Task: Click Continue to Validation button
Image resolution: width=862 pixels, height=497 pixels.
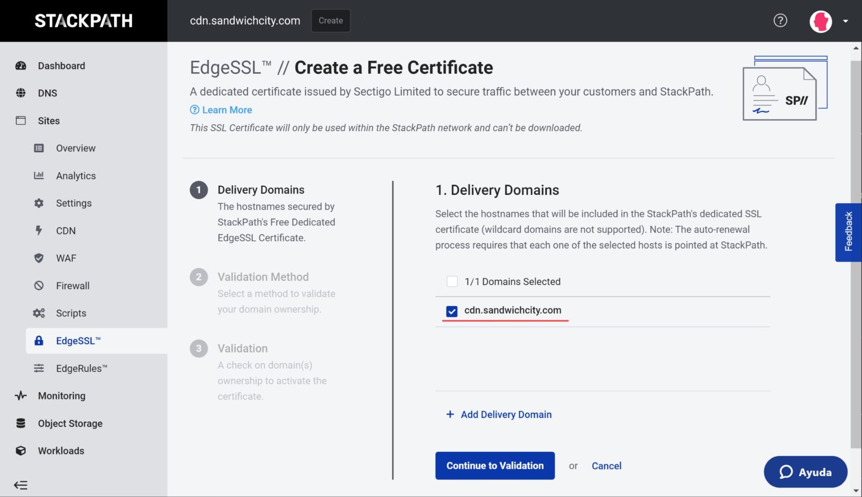Action: point(495,466)
